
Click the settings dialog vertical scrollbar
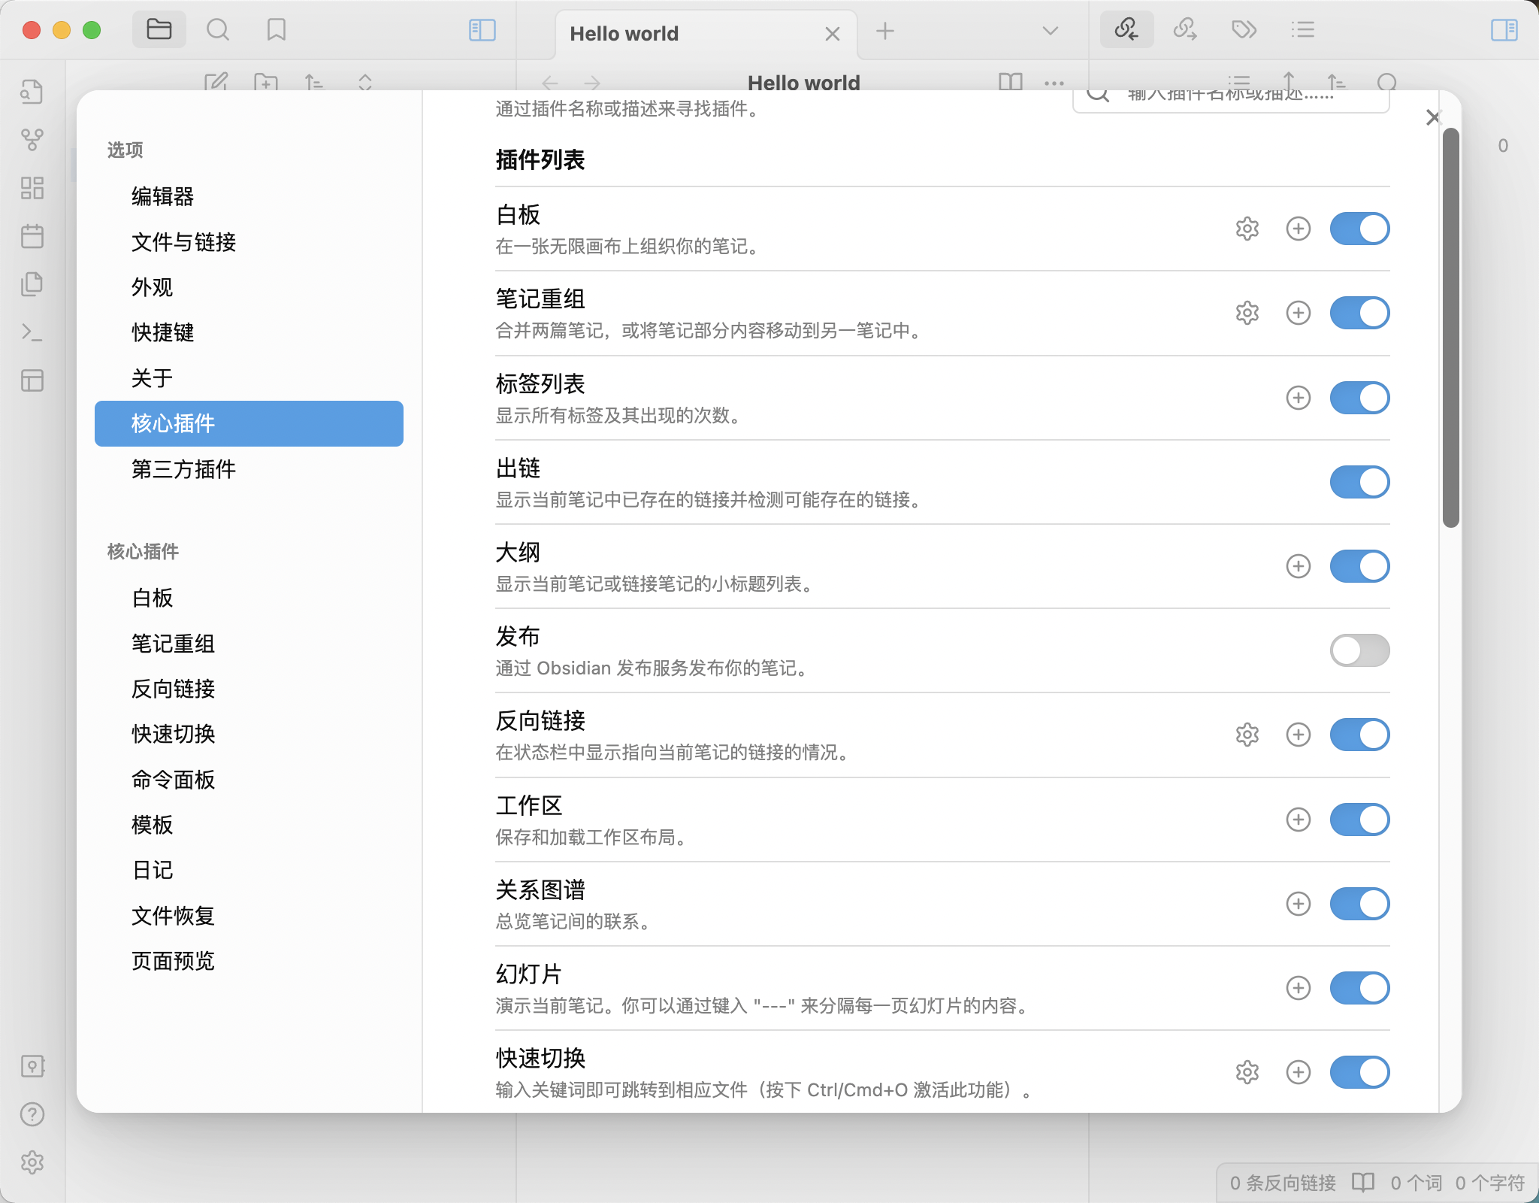[1450, 329]
